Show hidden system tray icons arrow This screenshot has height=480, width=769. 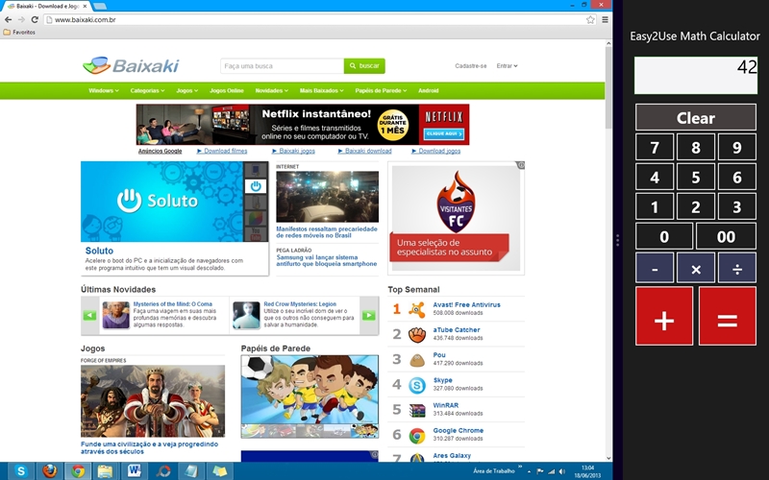click(529, 471)
